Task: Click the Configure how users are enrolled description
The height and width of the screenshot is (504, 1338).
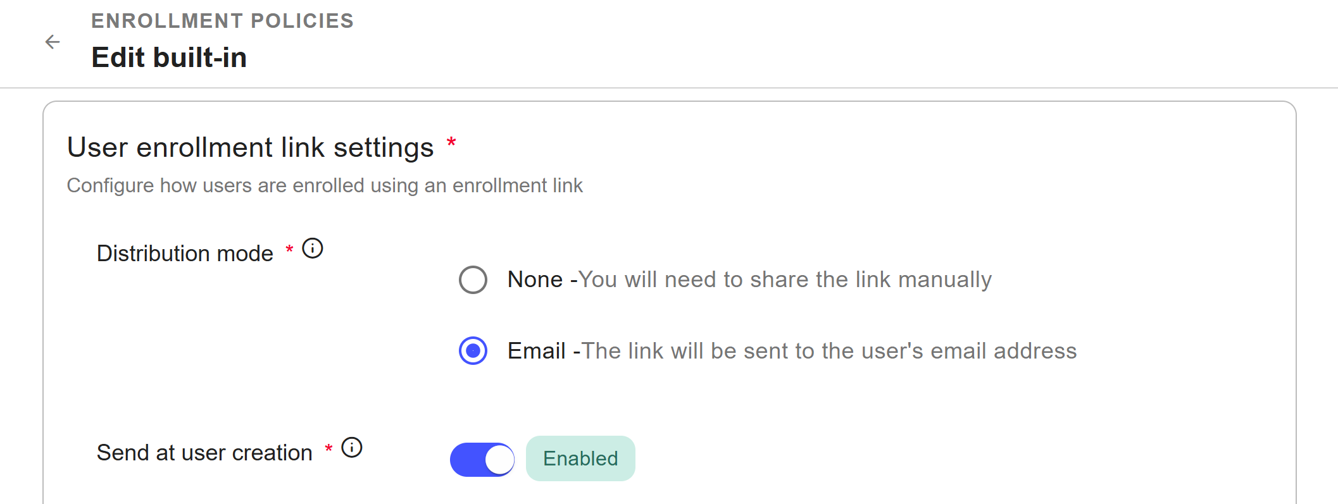Action: click(x=325, y=185)
